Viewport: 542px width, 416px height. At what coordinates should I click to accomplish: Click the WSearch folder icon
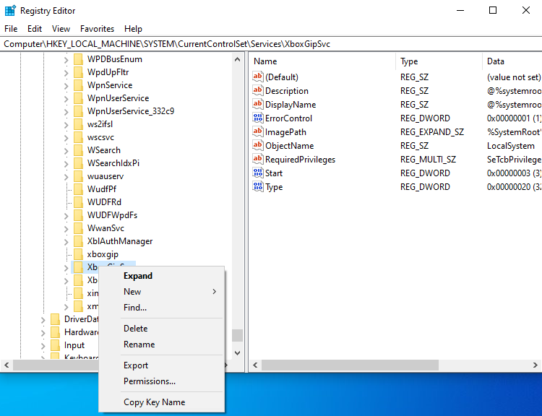click(79, 150)
